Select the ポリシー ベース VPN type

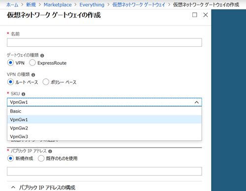46,82
